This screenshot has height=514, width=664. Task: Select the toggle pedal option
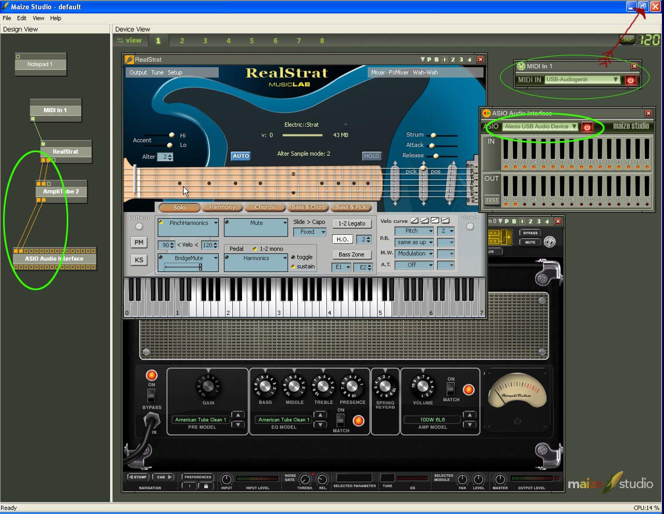click(x=293, y=258)
